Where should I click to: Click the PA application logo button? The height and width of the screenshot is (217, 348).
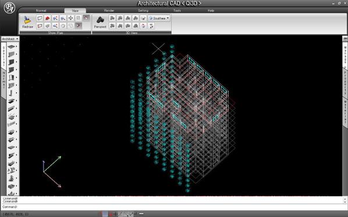pyautogui.click(x=9, y=8)
